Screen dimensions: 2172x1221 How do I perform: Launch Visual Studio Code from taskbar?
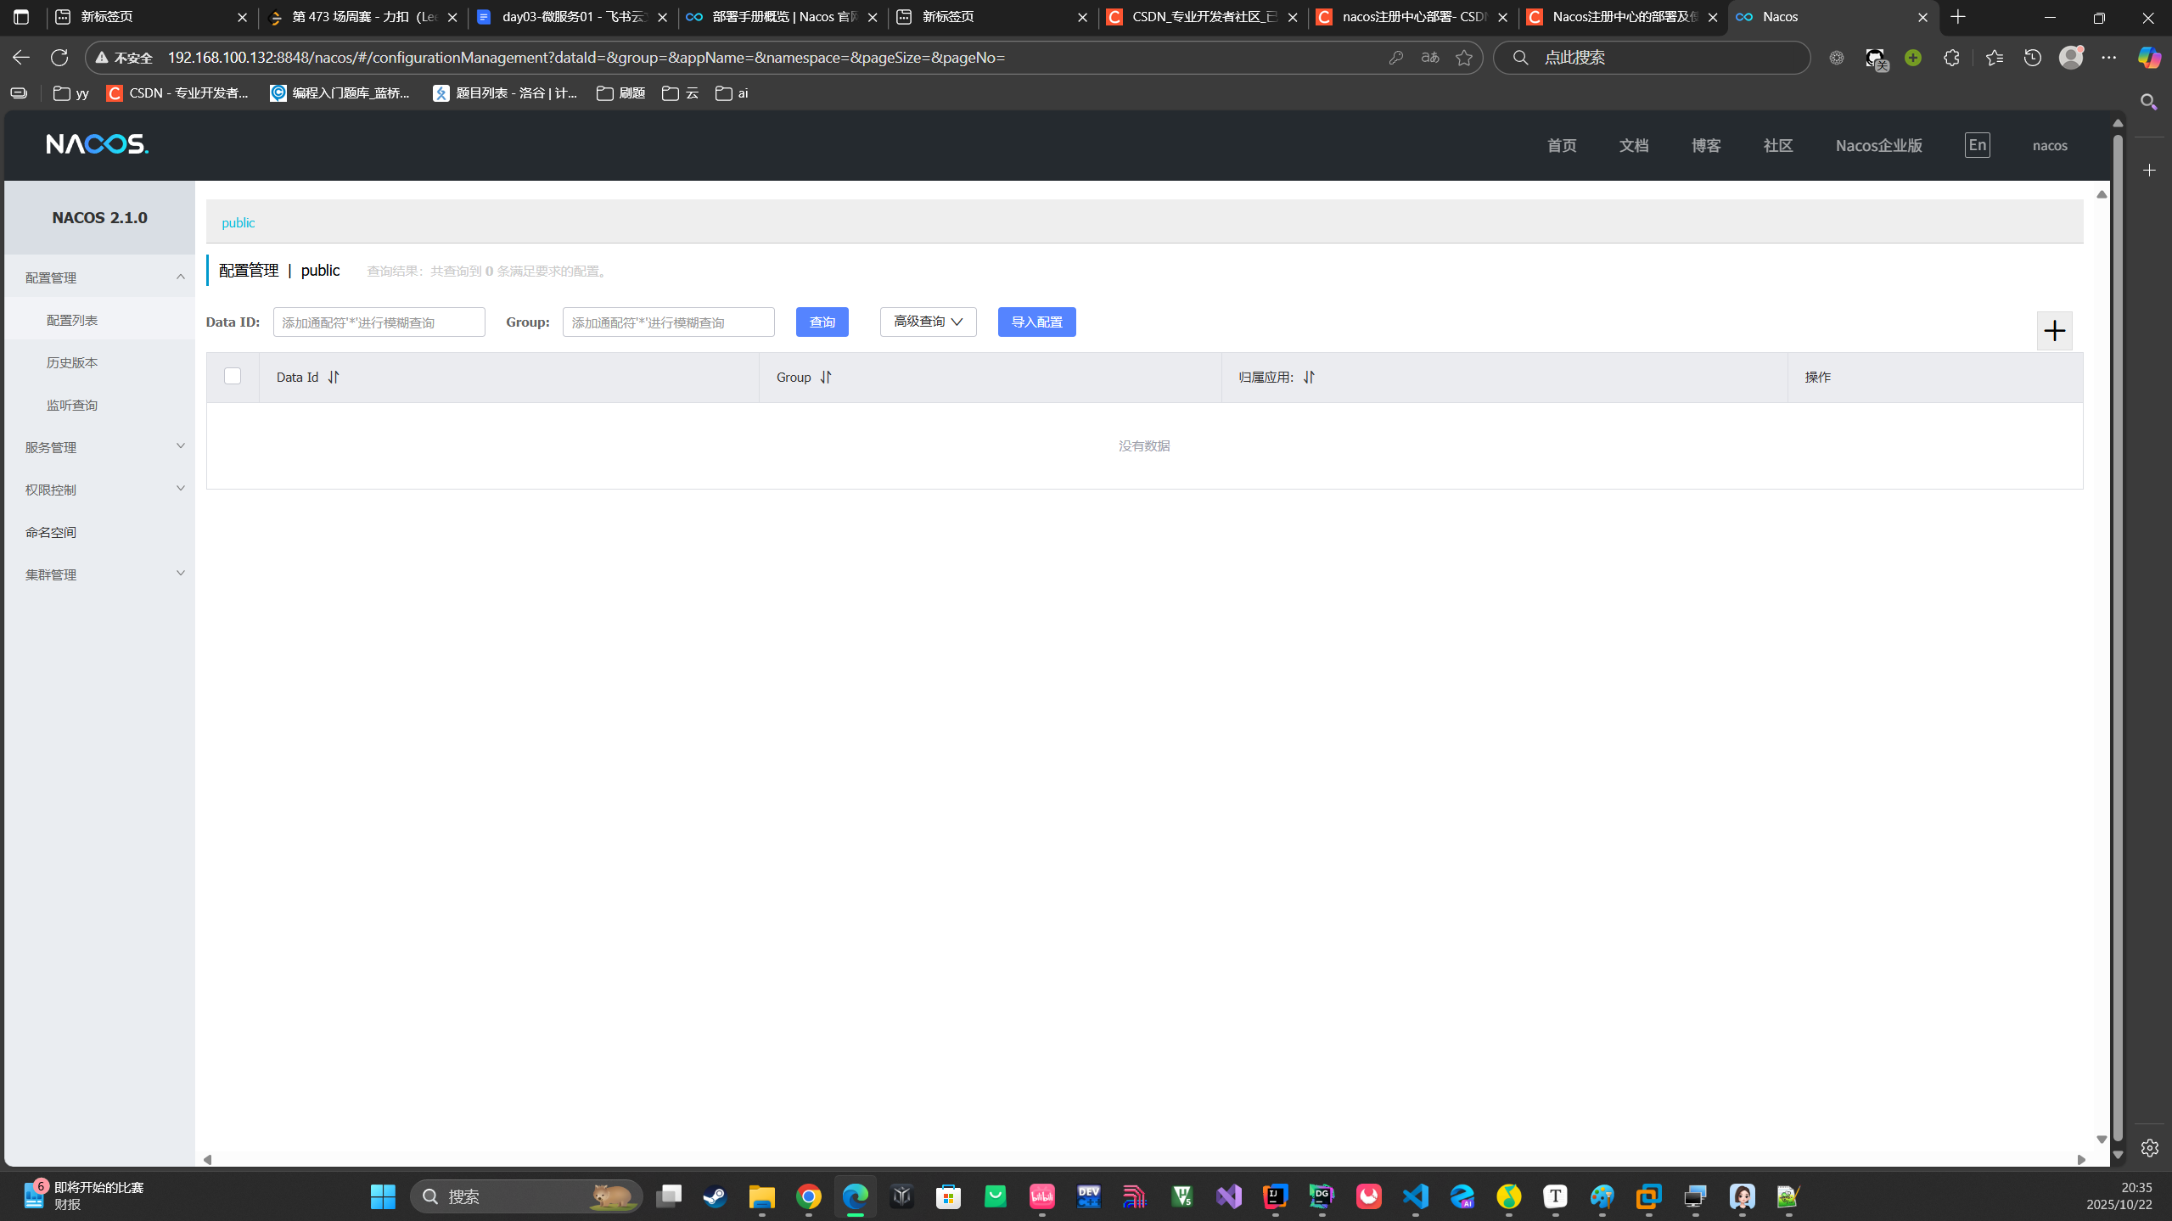1415,1196
